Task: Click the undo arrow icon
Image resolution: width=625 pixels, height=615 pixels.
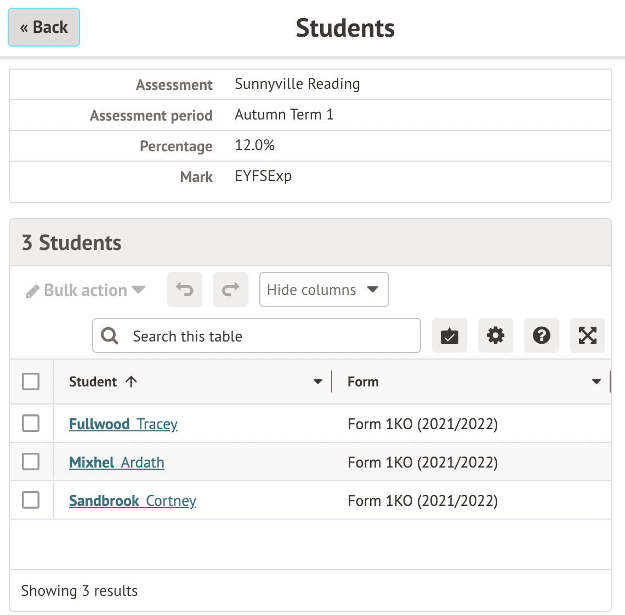Action: tap(185, 289)
